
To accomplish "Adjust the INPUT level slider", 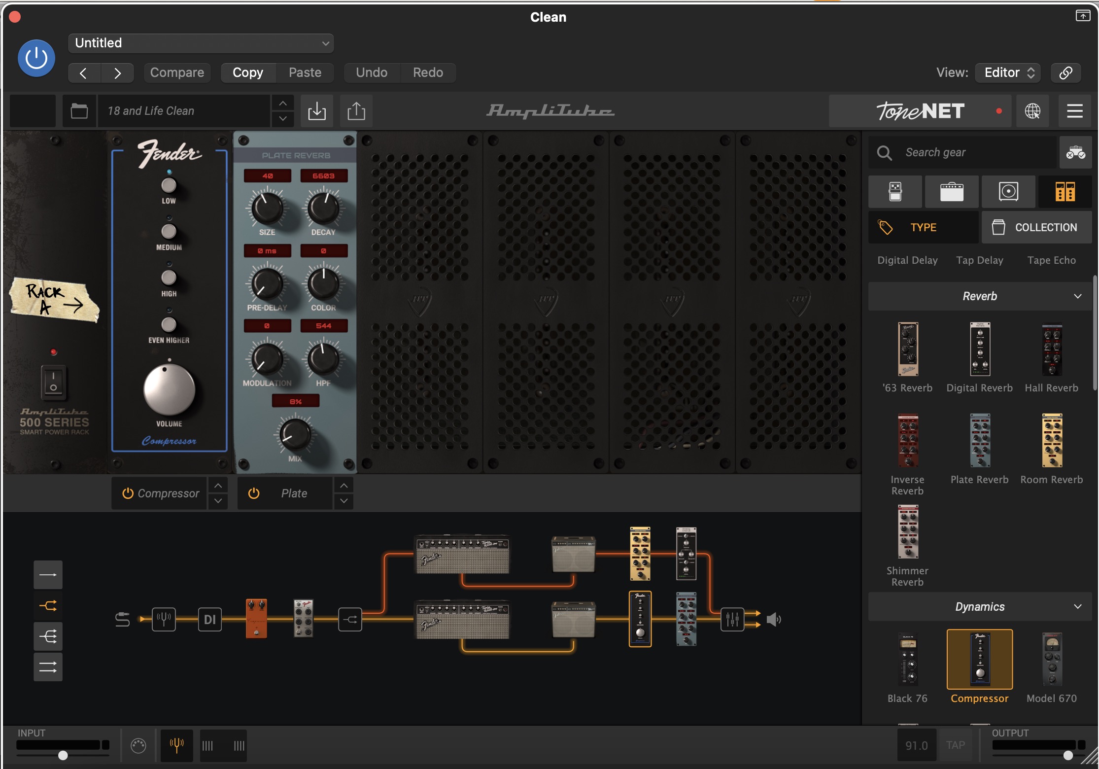I will pyautogui.click(x=63, y=755).
